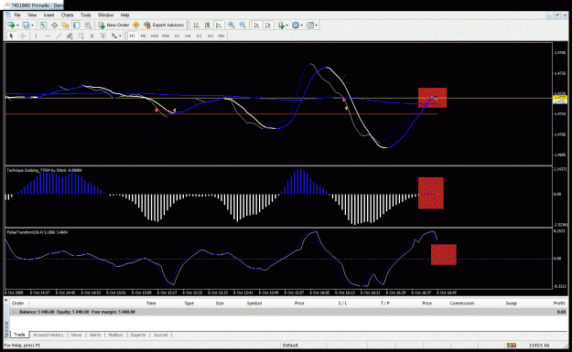The height and width of the screenshot is (352, 572).
Task: Switch chart to M15 timeframe
Action: coord(155,36)
